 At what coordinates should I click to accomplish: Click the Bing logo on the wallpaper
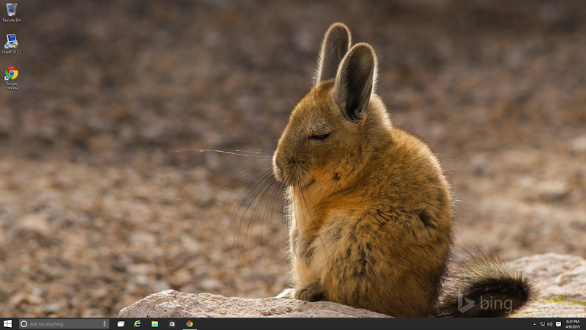point(485,303)
